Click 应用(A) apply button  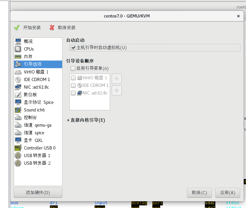(228, 192)
